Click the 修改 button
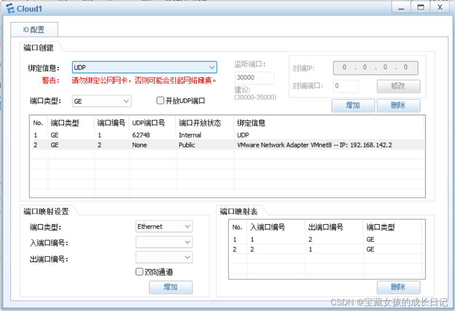The width and height of the screenshot is (455, 311). click(x=398, y=86)
